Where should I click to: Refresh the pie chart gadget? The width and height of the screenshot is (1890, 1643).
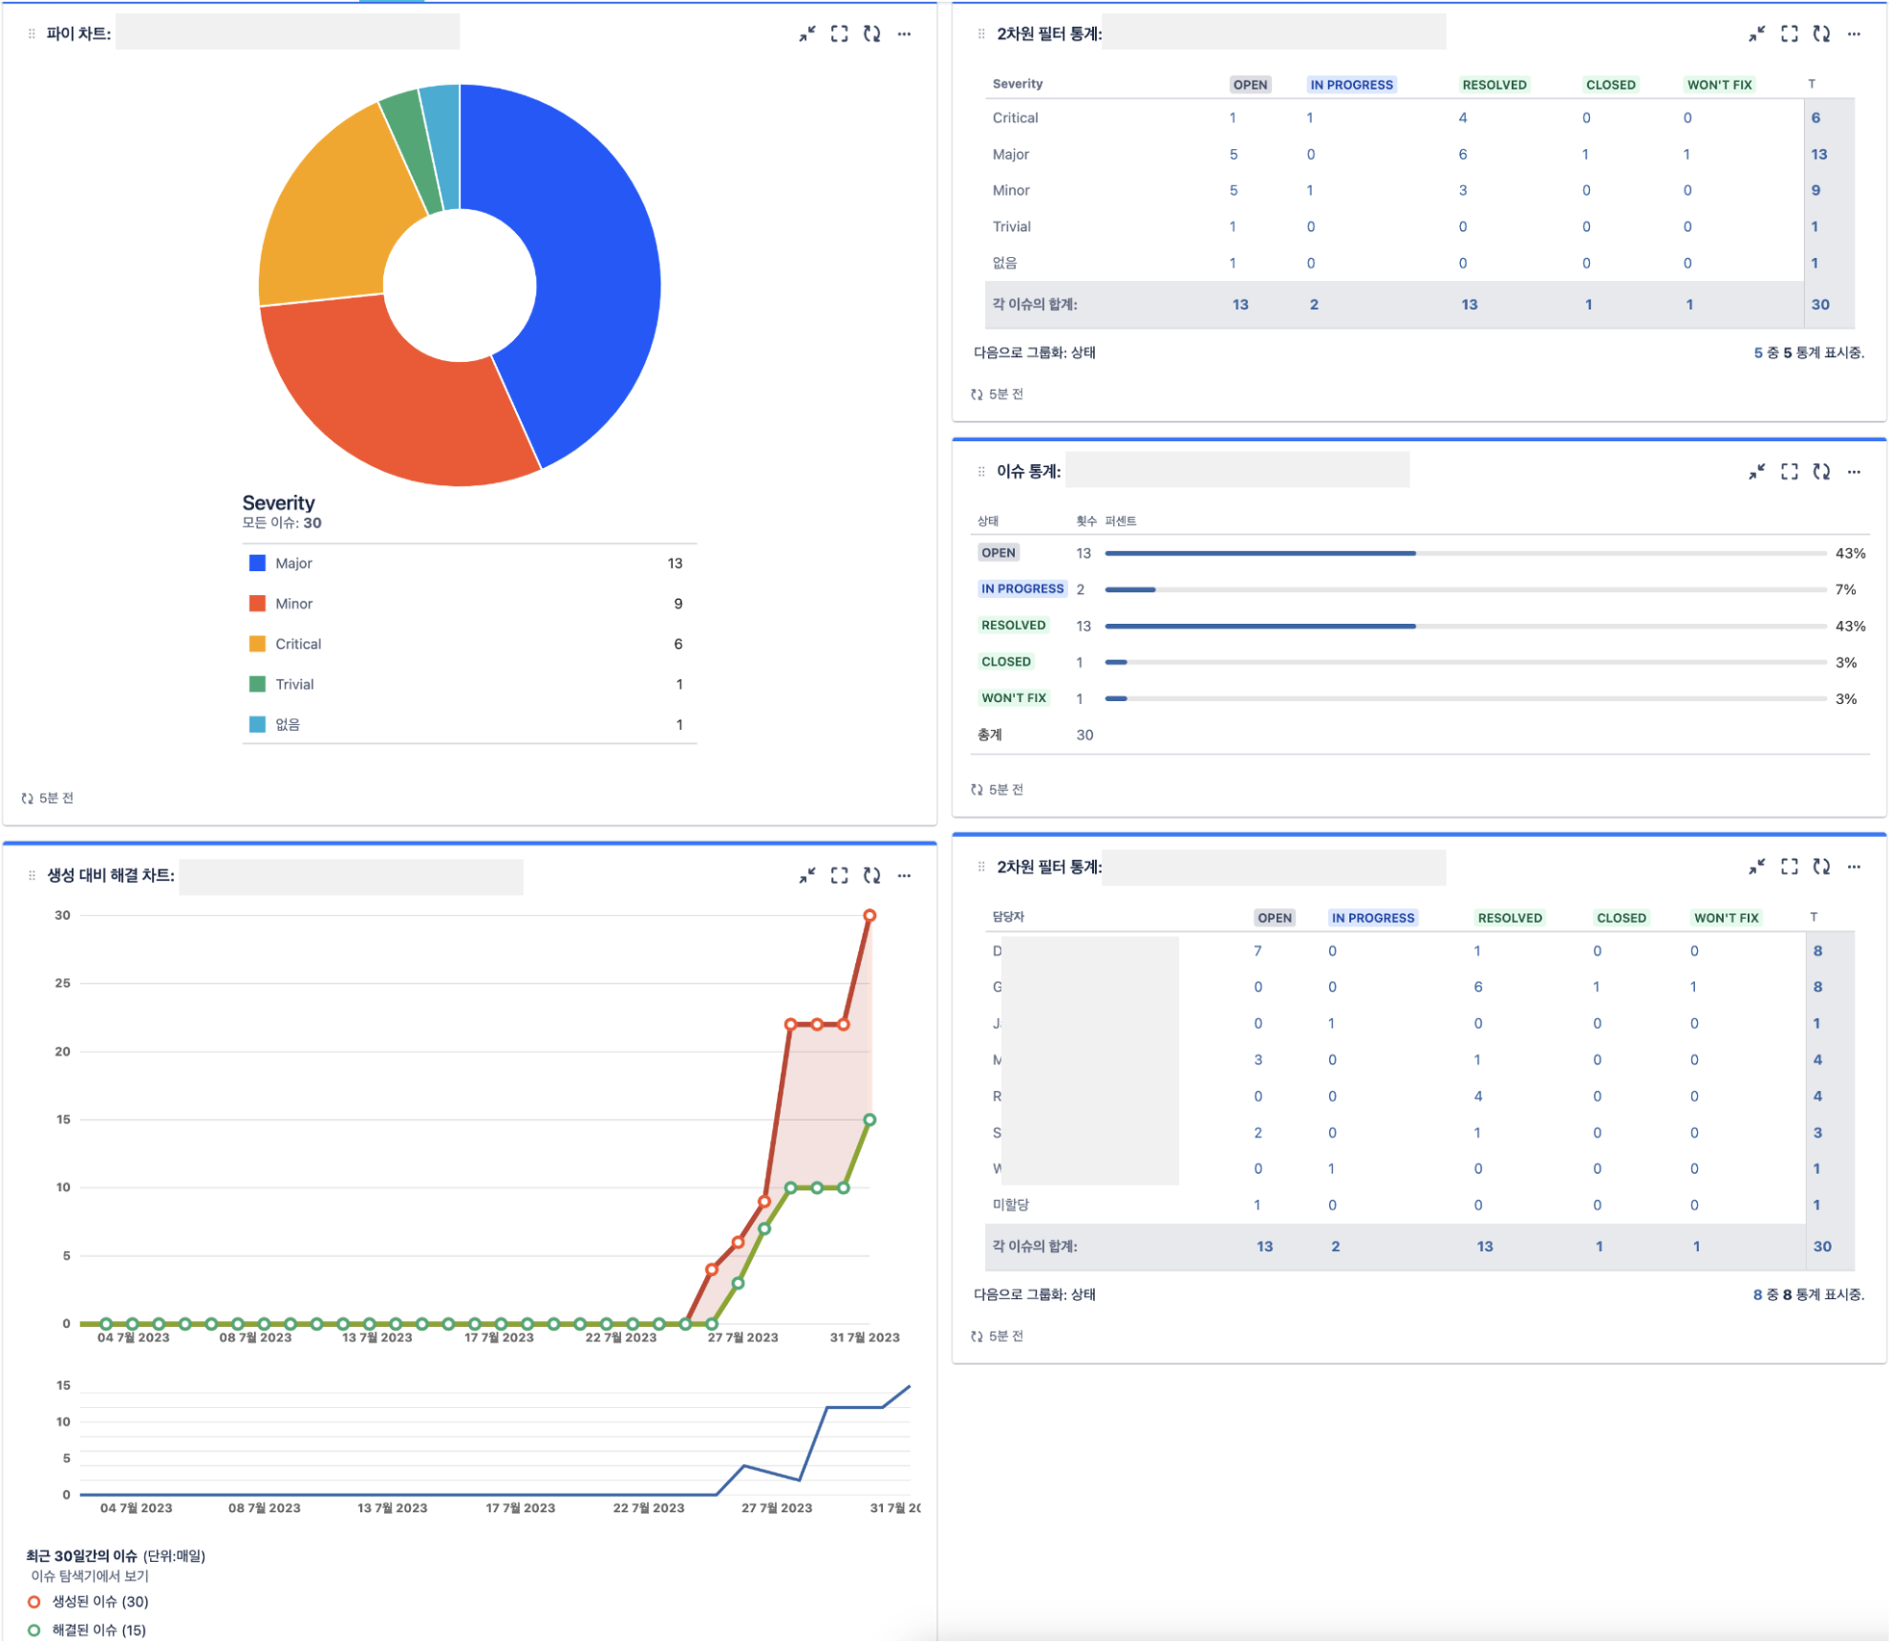(x=871, y=34)
